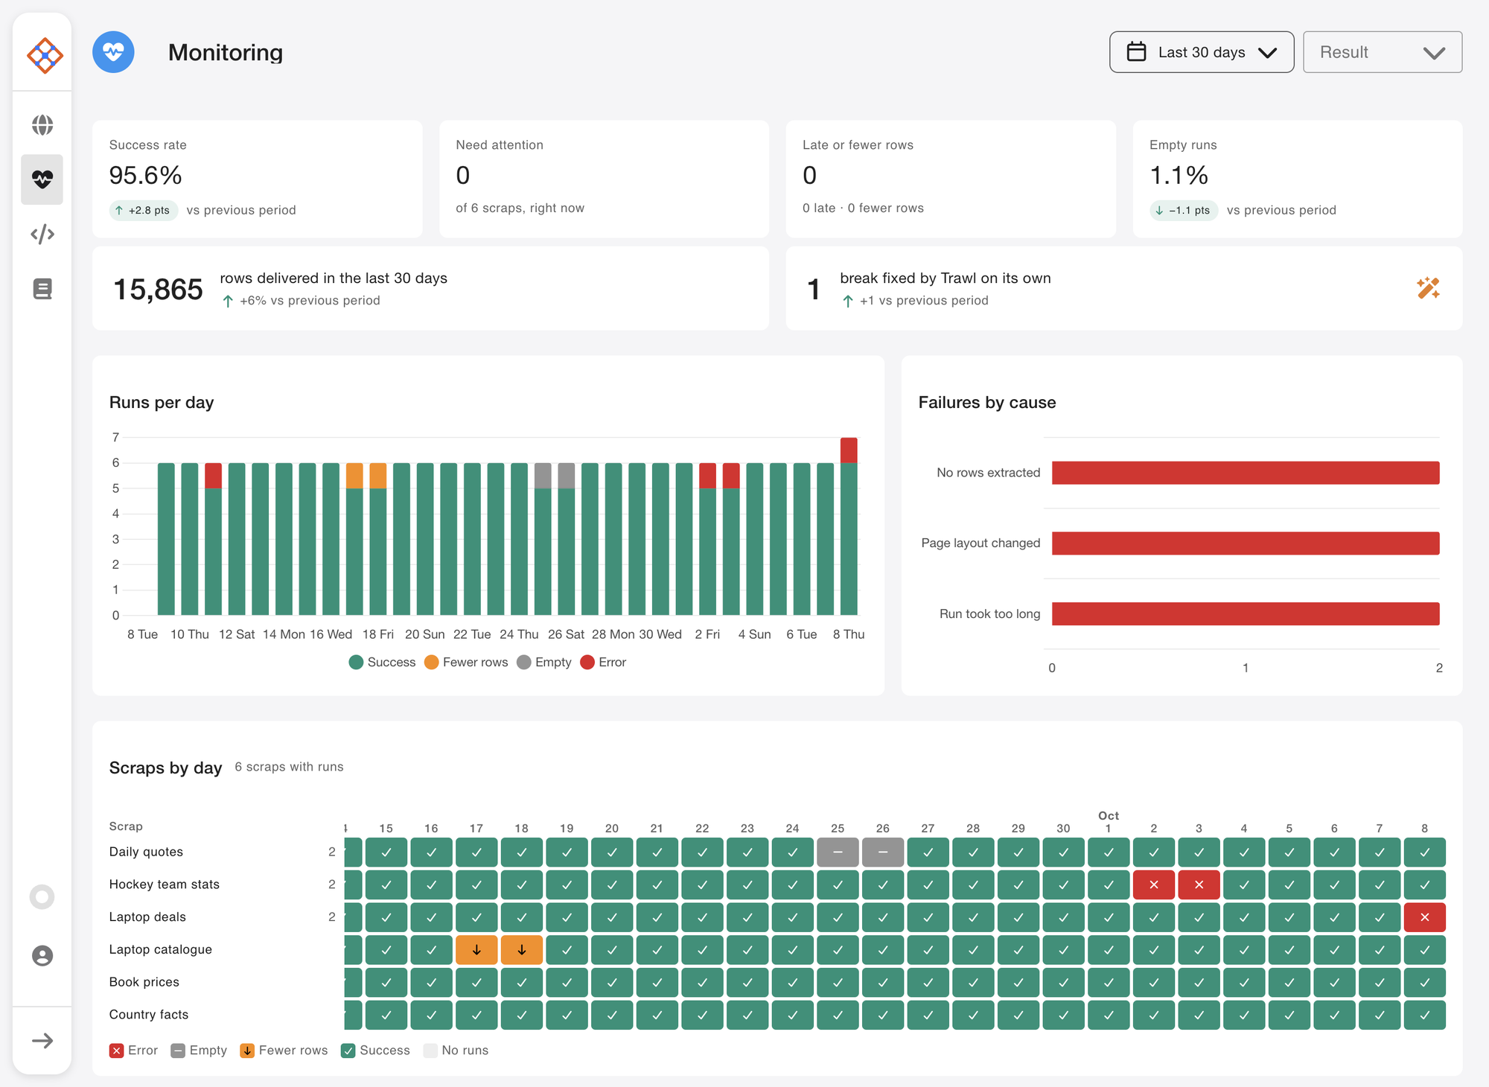Click the Page layout changed failure bar

(x=1246, y=543)
